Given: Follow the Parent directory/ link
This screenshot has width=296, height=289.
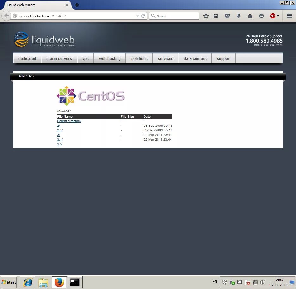Looking at the screenshot, I should [69, 121].
